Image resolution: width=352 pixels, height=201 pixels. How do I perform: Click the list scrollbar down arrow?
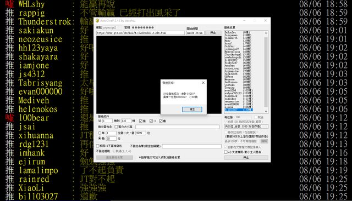coord(266,111)
